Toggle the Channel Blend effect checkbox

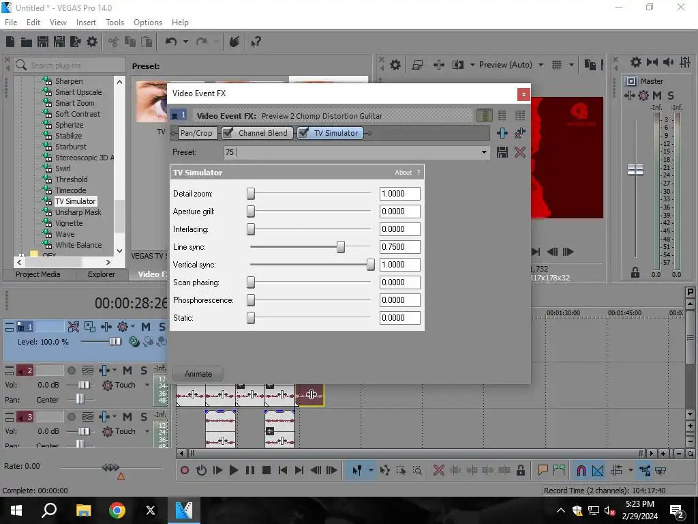[228, 133]
